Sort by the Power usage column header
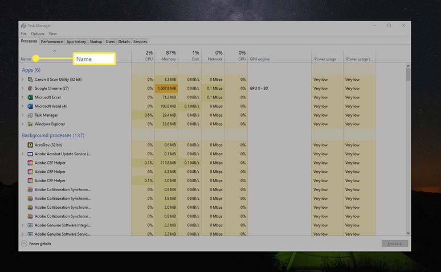Viewport: 441px width, 272px height. click(328, 56)
